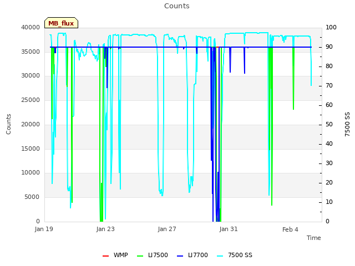Click the 50 right axis value
Image resolution: width=355 pixels, height=266 pixels.
tap(329, 124)
